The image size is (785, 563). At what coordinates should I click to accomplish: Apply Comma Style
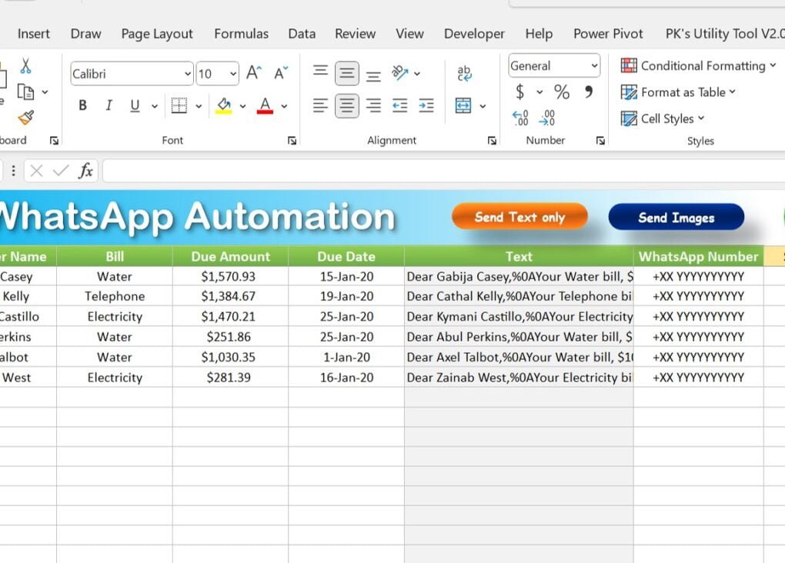(x=588, y=92)
